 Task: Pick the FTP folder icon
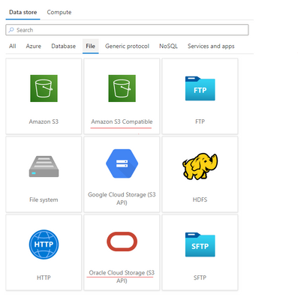coord(200,88)
